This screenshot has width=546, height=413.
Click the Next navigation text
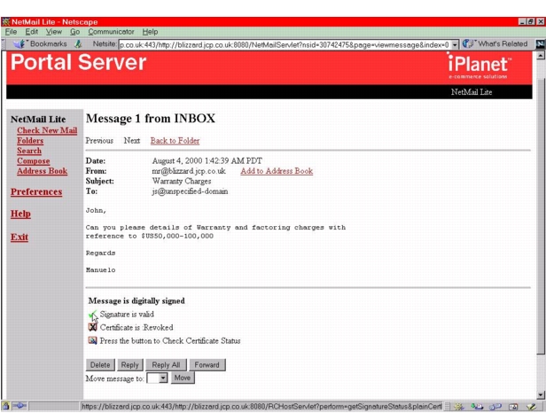pyautogui.click(x=132, y=141)
